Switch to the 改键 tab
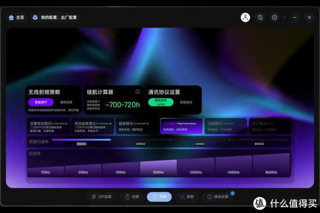The image size is (320, 213). click(x=132, y=196)
